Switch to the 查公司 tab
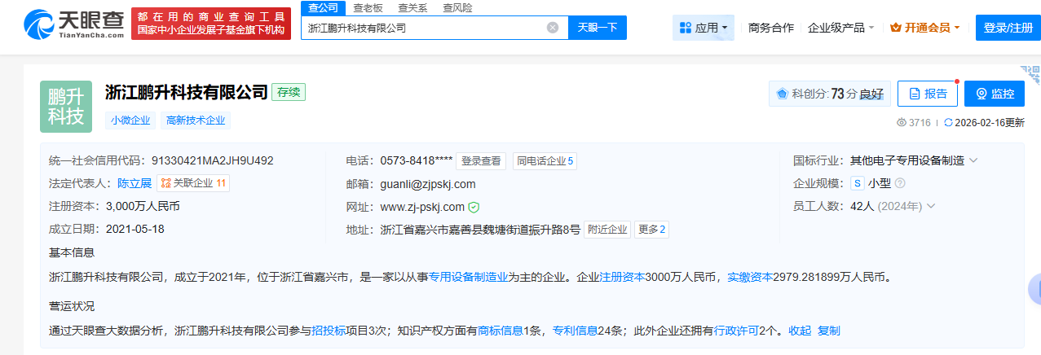This screenshot has width=1041, height=355. (323, 7)
